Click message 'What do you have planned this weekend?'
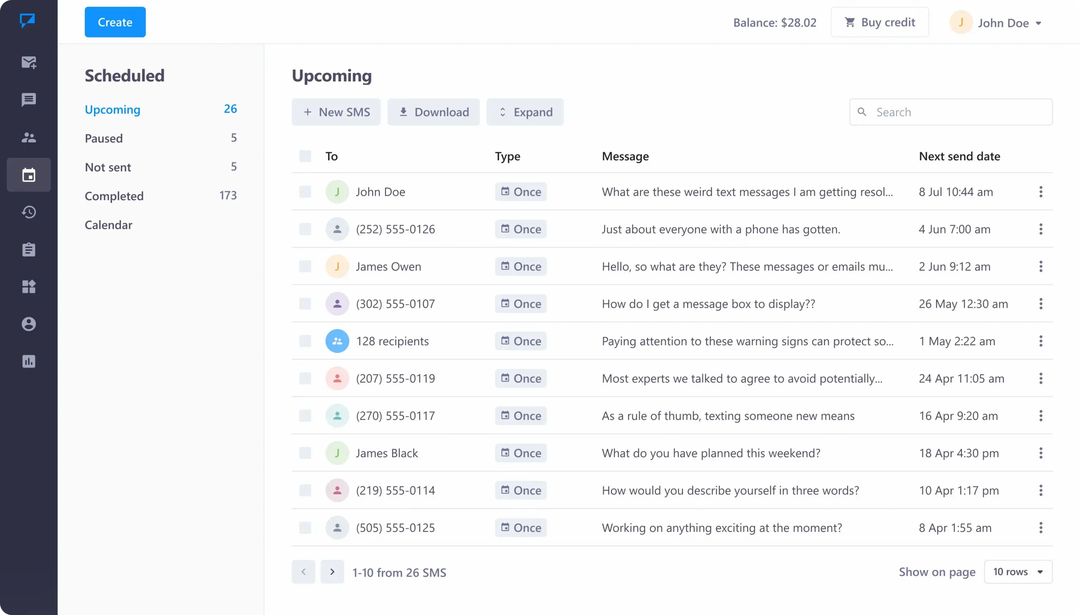 click(711, 453)
